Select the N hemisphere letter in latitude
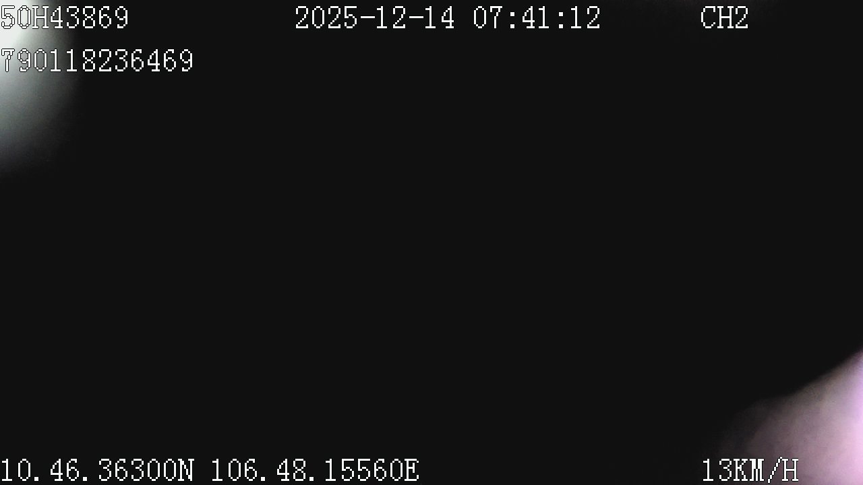The height and width of the screenshot is (485, 863). (x=186, y=470)
